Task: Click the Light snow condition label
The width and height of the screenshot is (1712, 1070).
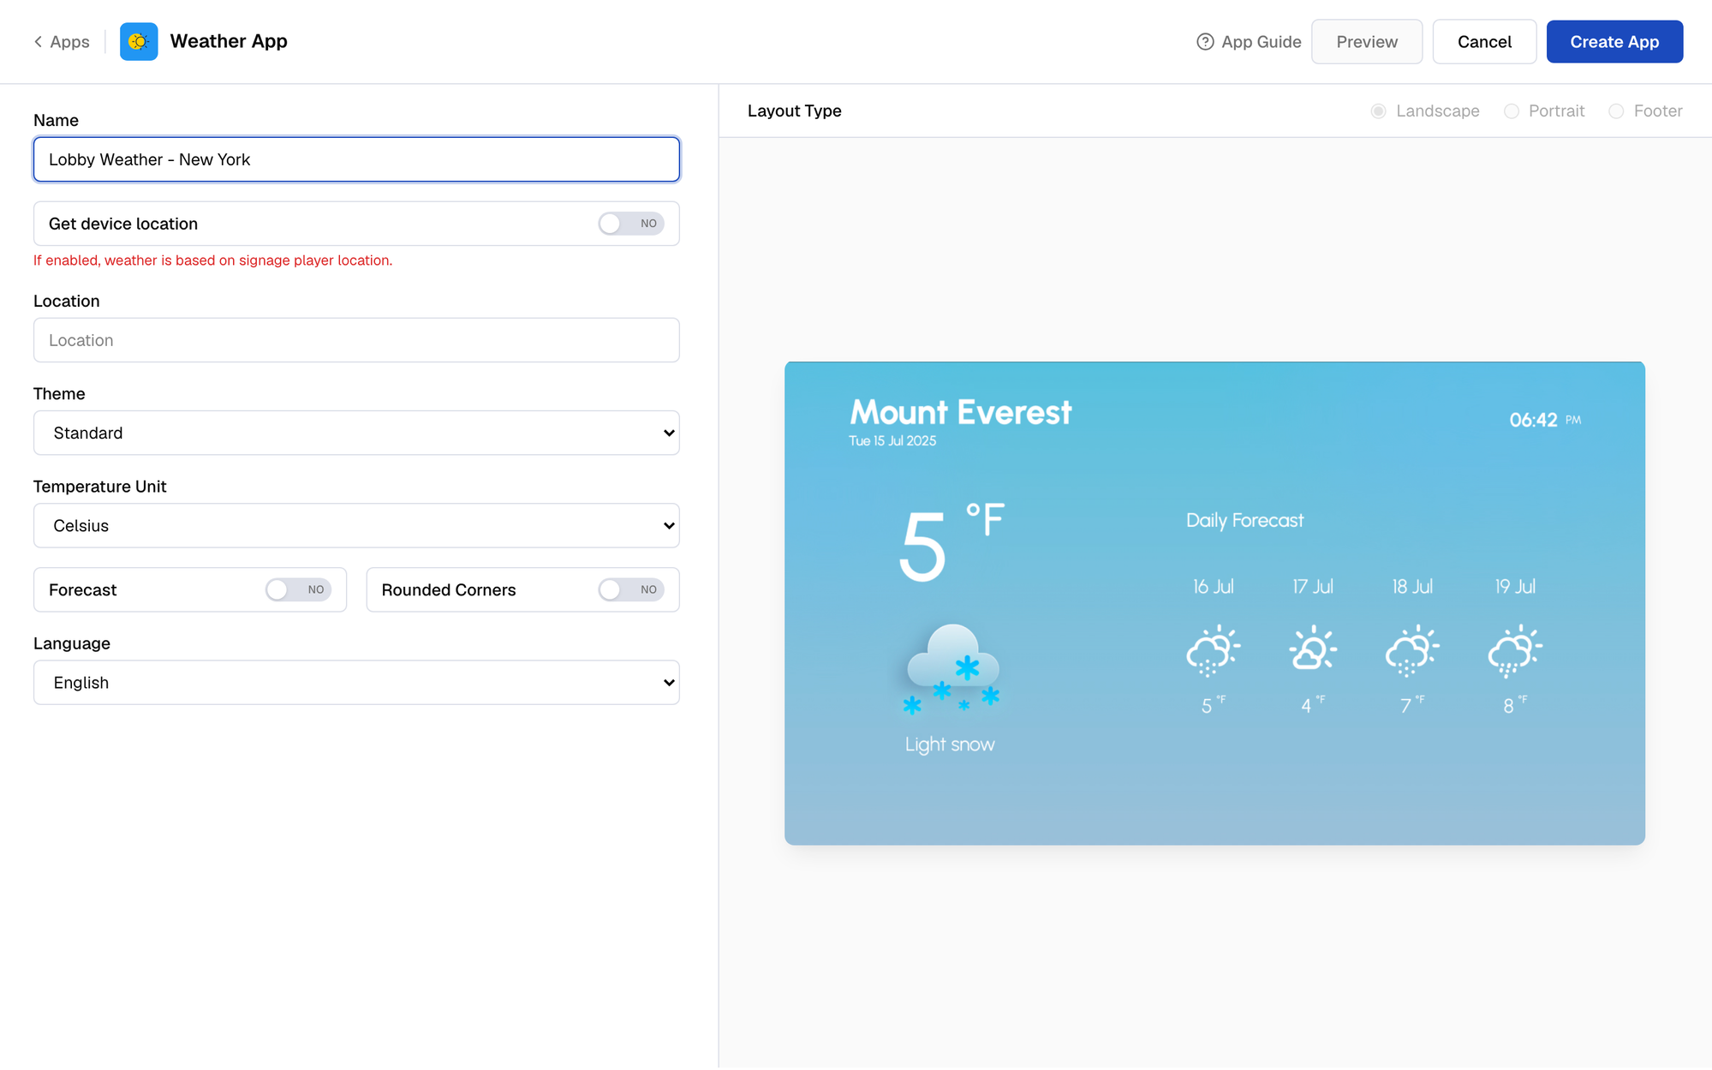Action: point(950,744)
